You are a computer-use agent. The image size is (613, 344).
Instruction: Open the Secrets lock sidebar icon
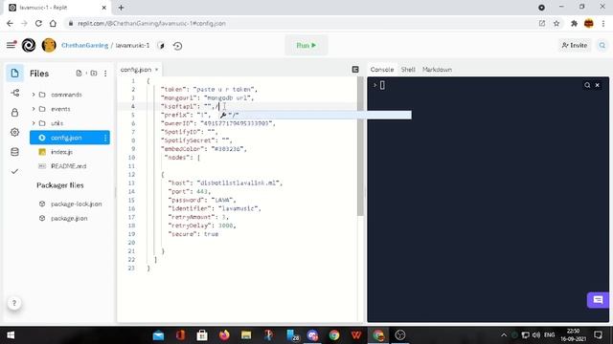click(x=15, y=113)
